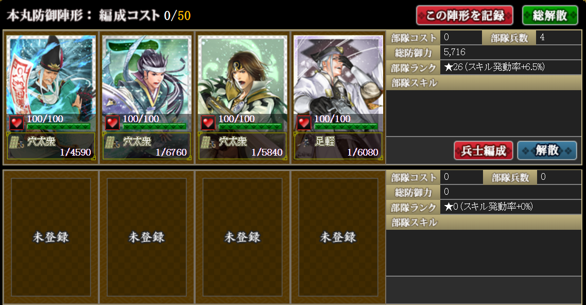Click the blue 解散 button
The height and width of the screenshot is (305, 586).
547,150
